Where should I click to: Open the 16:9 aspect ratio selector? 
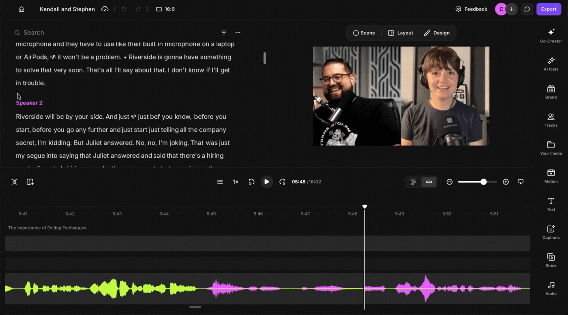tap(165, 9)
